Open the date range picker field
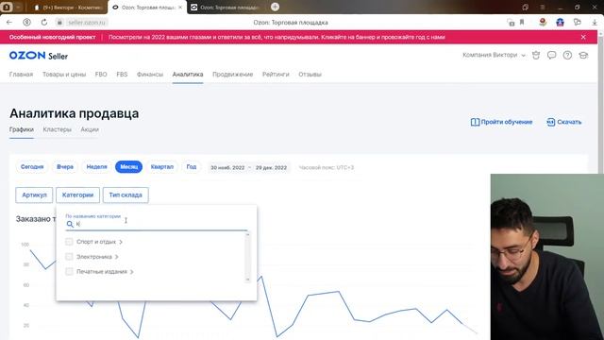604x340 pixels. point(248,168)
